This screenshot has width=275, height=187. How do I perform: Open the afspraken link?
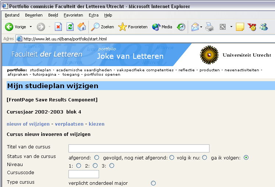point(18,75)
